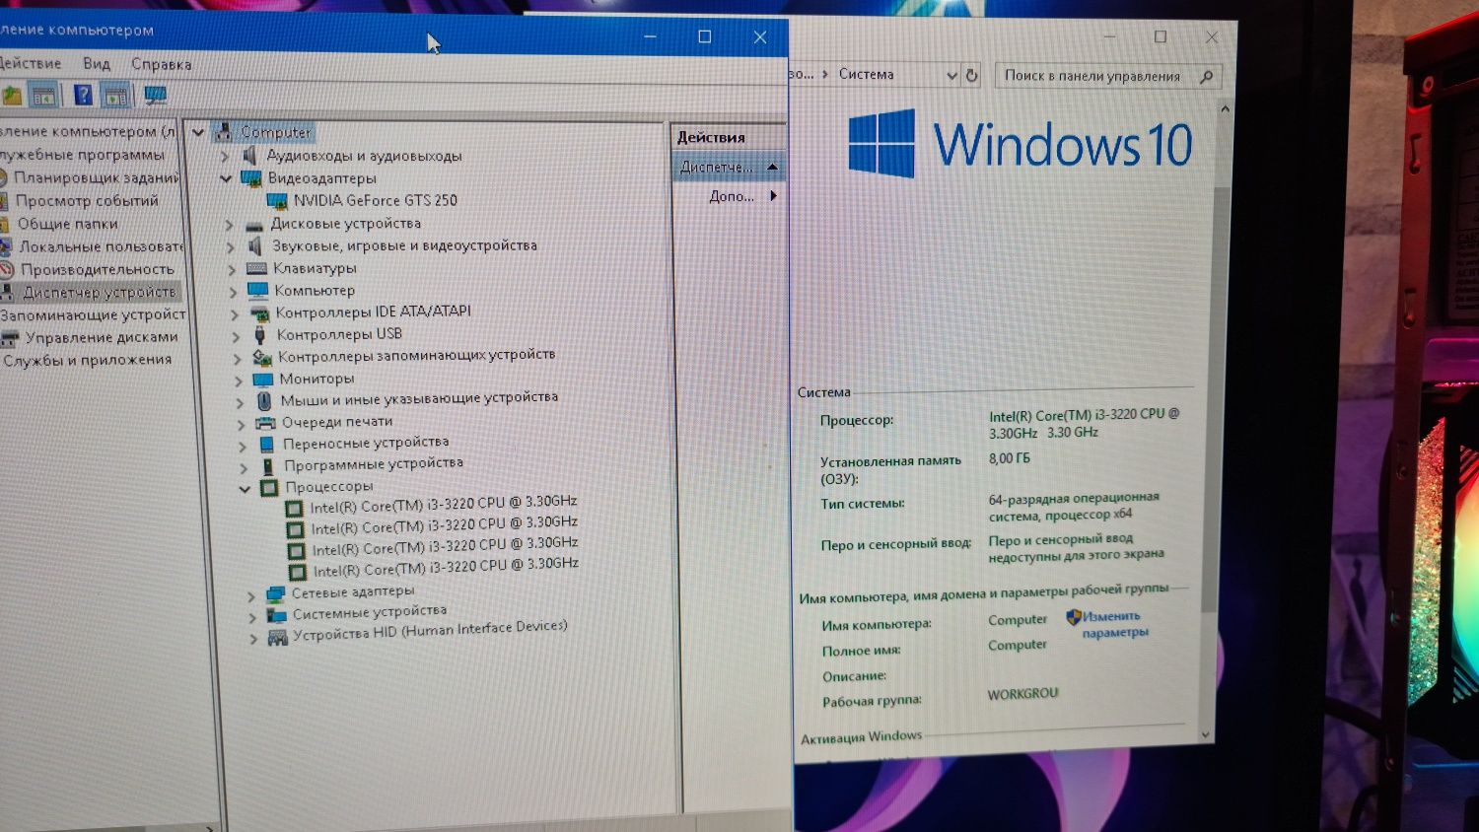Open the Справка menu
Image resolution: width=1479 pixels, height=832 pixels.
(162, 64)
